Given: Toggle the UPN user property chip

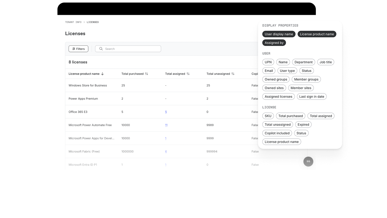Looking at the screenshot, I should (268, 62).
